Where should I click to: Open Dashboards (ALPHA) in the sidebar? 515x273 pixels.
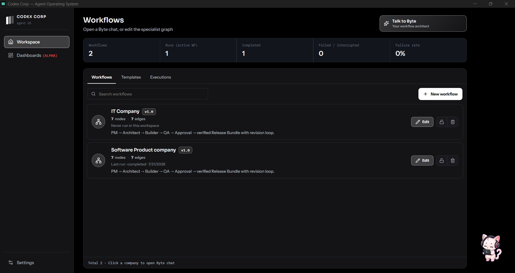pyautogui.click(x=37, y=55)
